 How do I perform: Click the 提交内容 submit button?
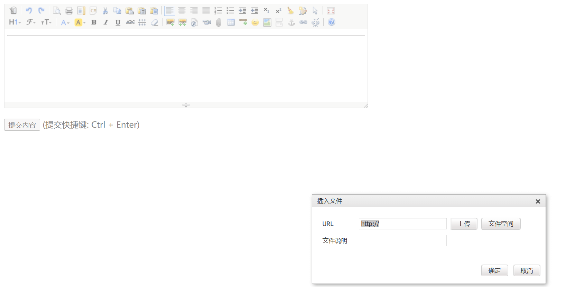(22, 125)
